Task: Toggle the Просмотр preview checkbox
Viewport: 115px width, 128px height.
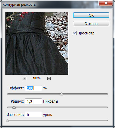Action: click(75, 33)
